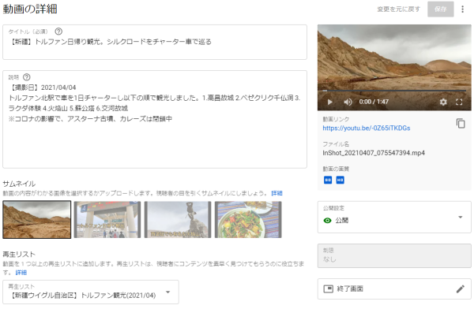Click the 保存 save button
The width and height of the screenshot is (474, 309).
[441, 9]
